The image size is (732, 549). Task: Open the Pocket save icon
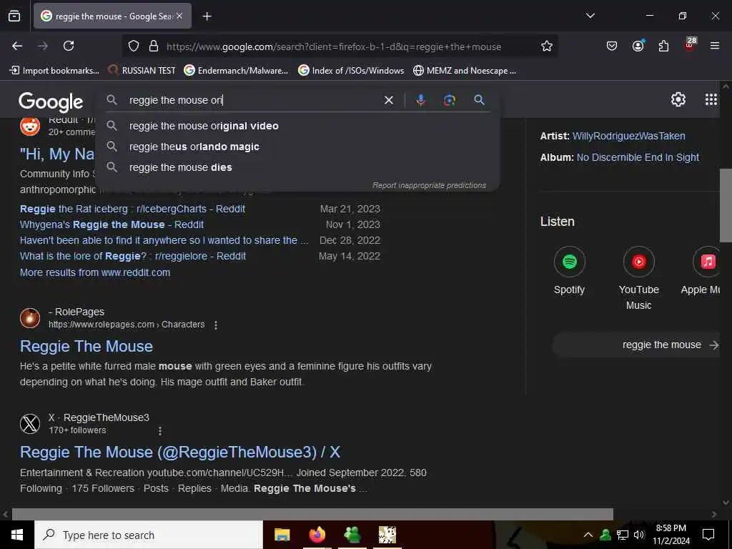612,46
